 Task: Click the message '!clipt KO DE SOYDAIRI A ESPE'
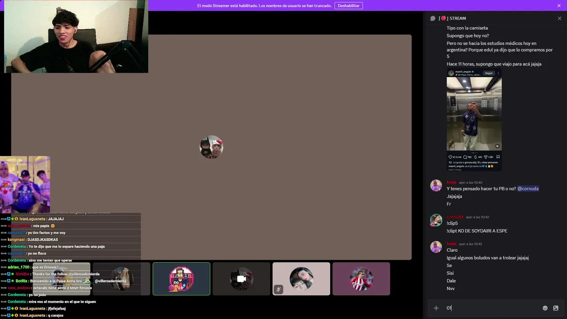(x=477, y=231)
